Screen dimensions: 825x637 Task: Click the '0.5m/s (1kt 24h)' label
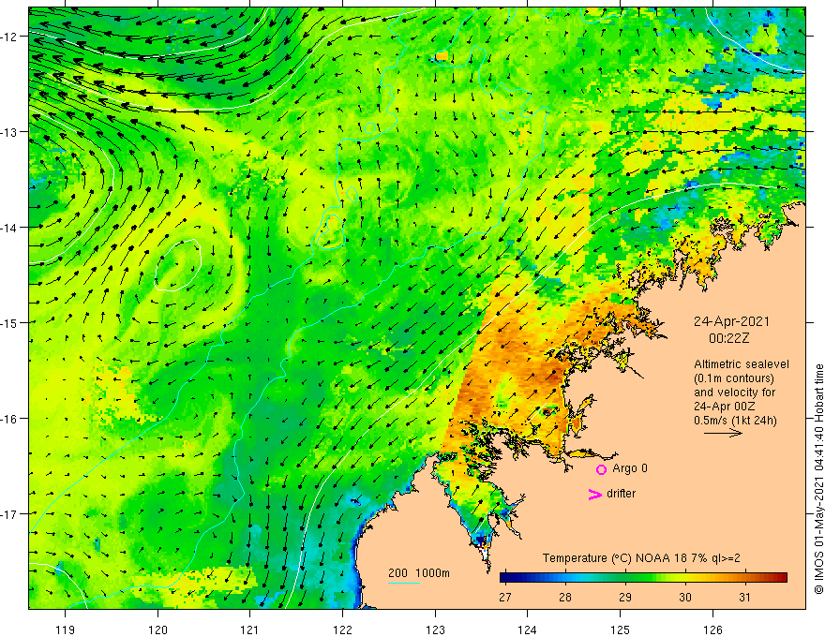pos(735,421)
